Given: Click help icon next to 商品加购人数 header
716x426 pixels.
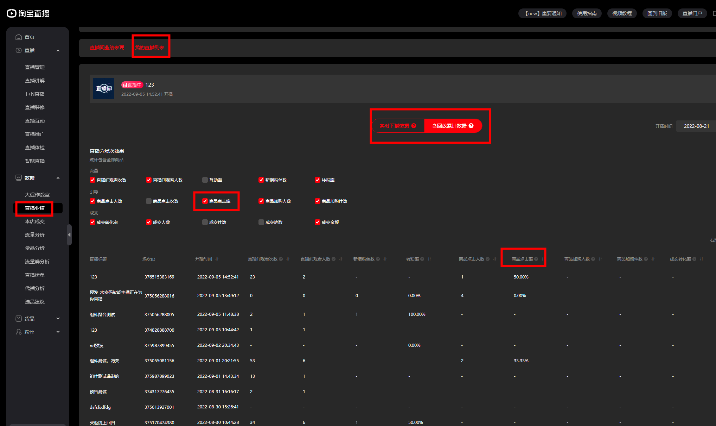Looking at the screenshot, I should click(593, 259).
